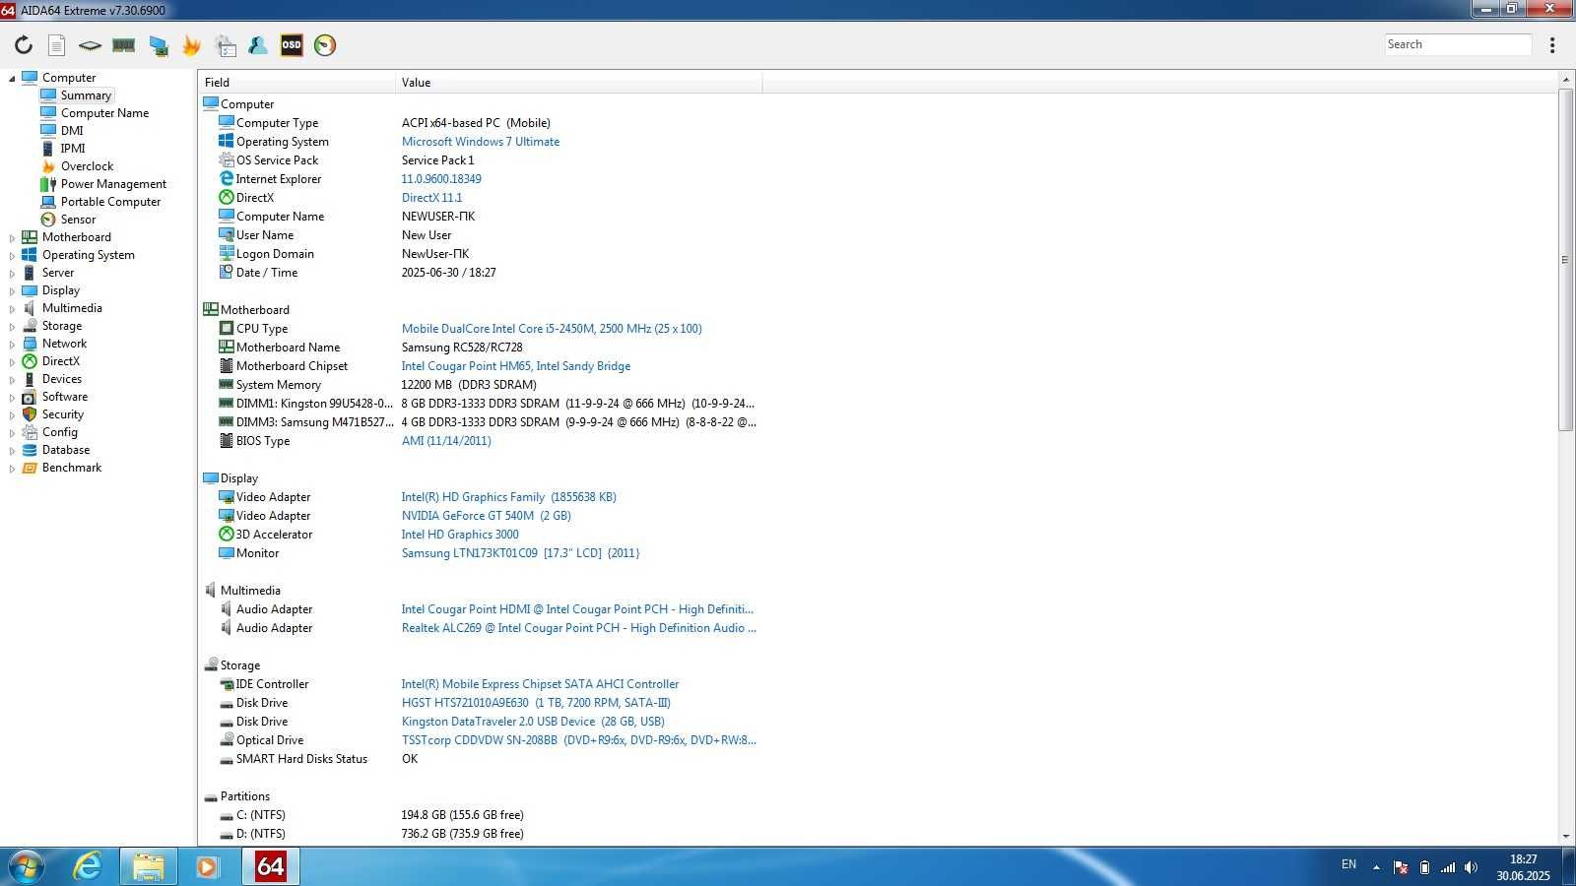Select the Devices tree item
1576x886 pixels.
[x=61, y=379]
